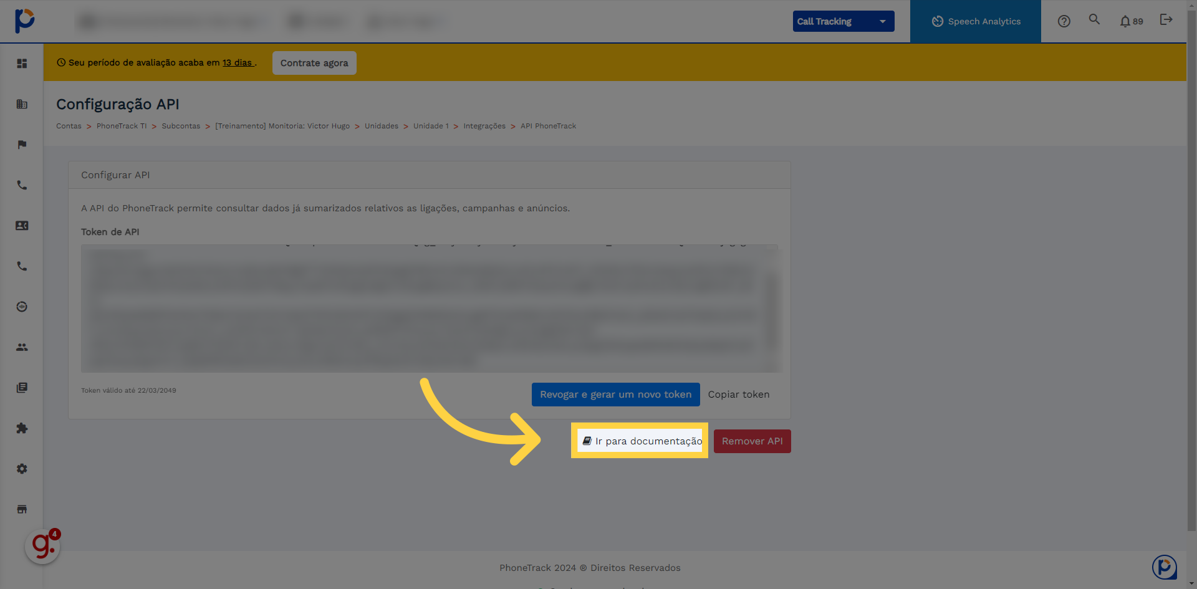
Task: Open the building accounts icon in sidebar
Action: tap(22, 104)
